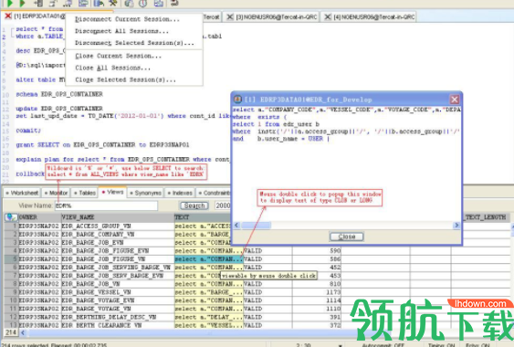Click the 'commit;' line in editor

coord(28,131)
